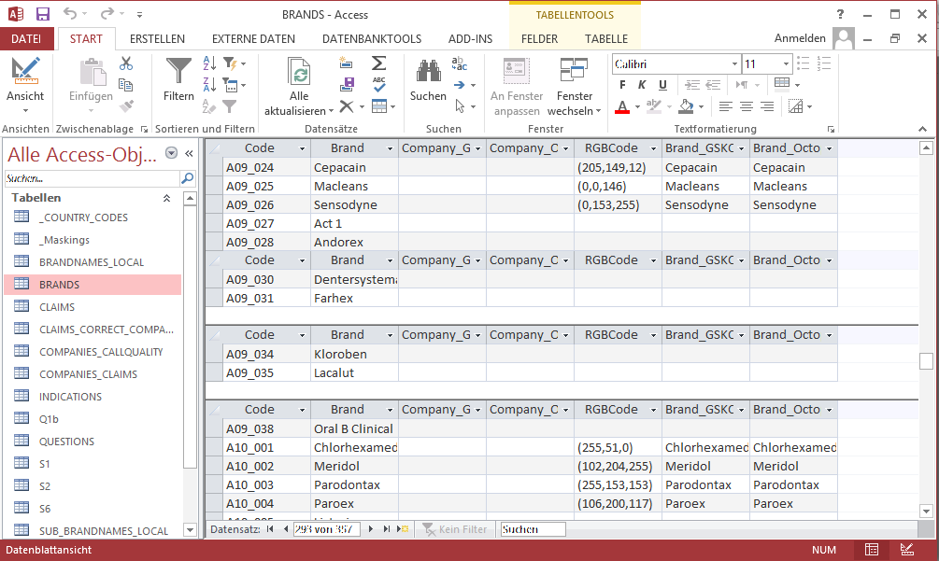
Task: Jump to last record in navigation bar
Action: 386,528
